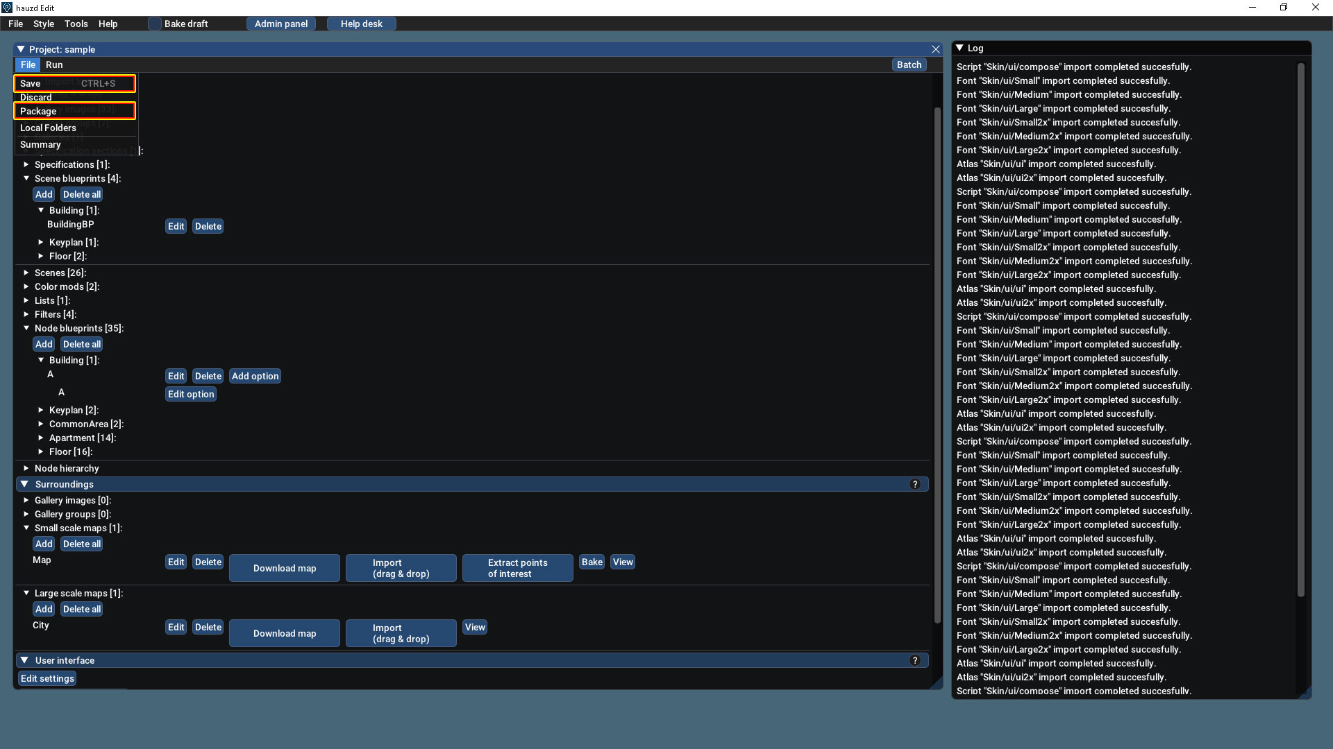
Task: Click the Log panel vertical scrollbar
Action: tap(1300, 329)
